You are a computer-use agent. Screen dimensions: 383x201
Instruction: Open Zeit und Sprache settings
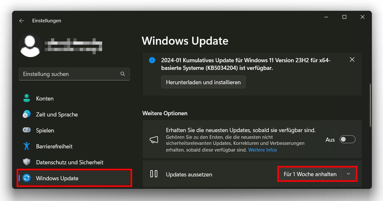coord(57,114)
